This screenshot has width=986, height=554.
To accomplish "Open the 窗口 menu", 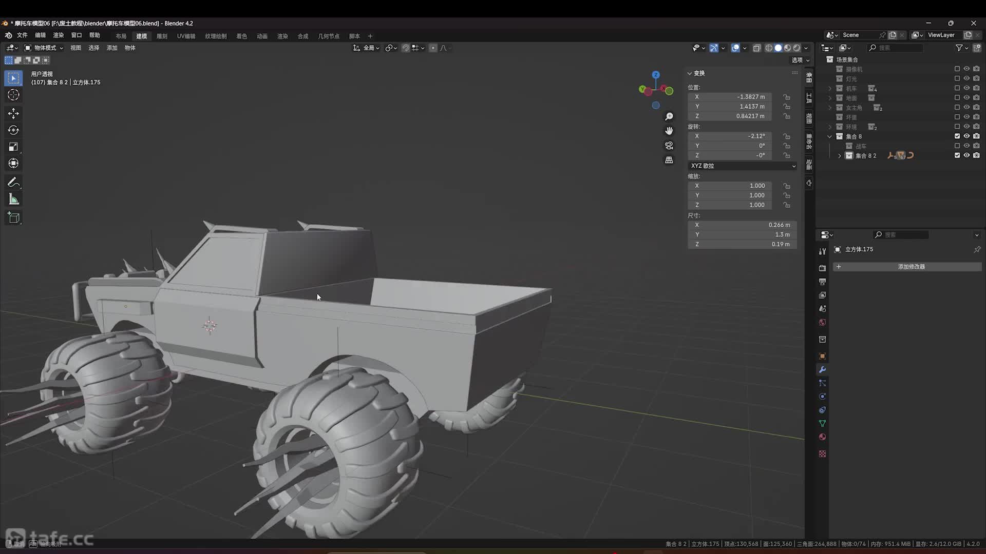I will click(x=77, y=35).
